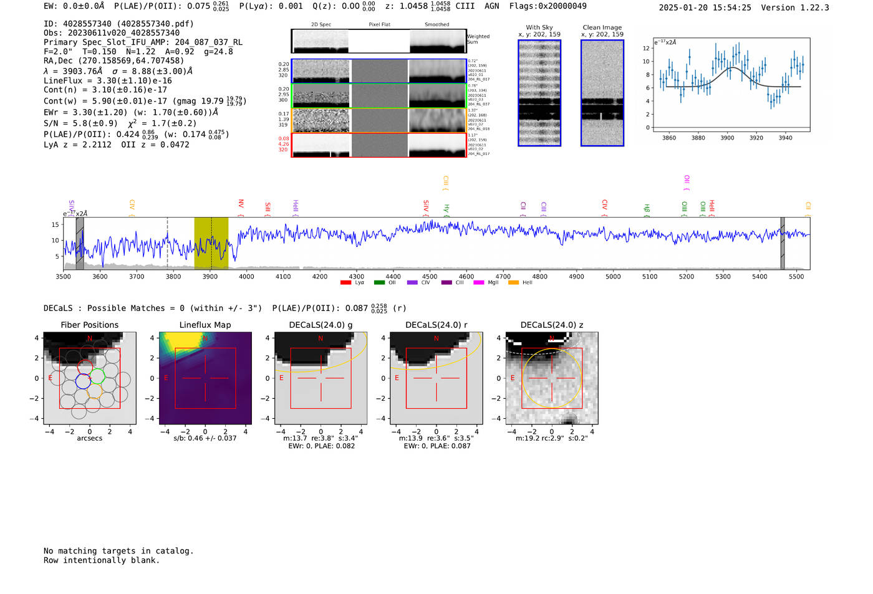Click 'No matching targets in catalog.' text
Viewport: 873px width, 594px height.
(x=118, y=551)
